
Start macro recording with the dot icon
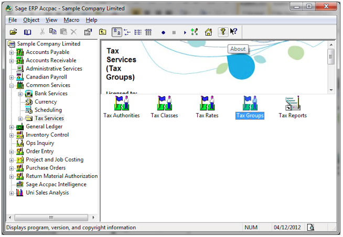click(x=163, y=32)
